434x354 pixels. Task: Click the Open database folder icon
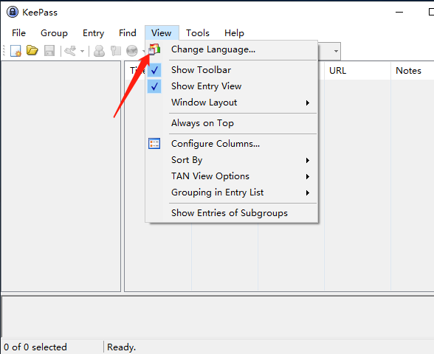32,50
